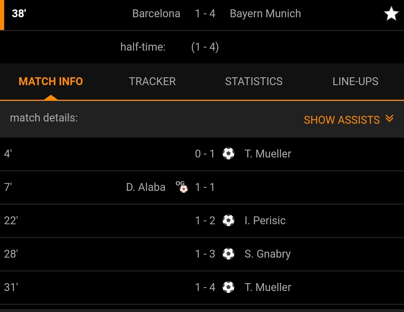Expand the Show Assists chevron

(x=390, y=119)
